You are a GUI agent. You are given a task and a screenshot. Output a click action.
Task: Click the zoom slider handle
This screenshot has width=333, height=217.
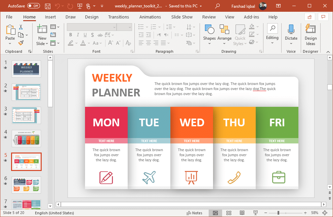(278, 213)
